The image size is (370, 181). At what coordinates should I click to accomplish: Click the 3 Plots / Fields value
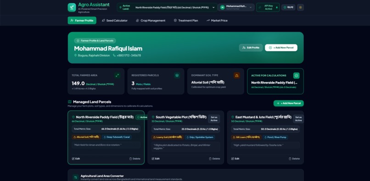[x=141, y=84]
